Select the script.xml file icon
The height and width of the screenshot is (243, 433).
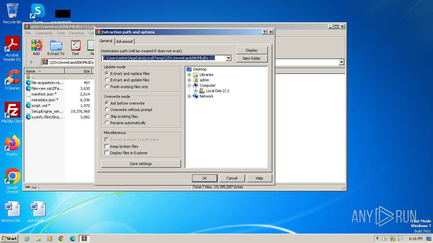click(28, 106)
